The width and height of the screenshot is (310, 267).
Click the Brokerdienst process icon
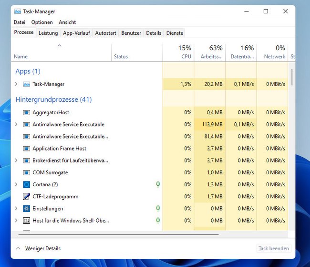click(27, 160)
